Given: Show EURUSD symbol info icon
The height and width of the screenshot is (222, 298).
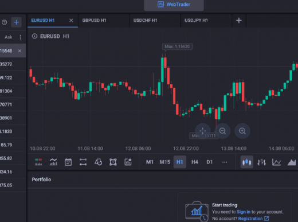Looking at the screenshot, I should pyautogui.click(x=34, y=36).
